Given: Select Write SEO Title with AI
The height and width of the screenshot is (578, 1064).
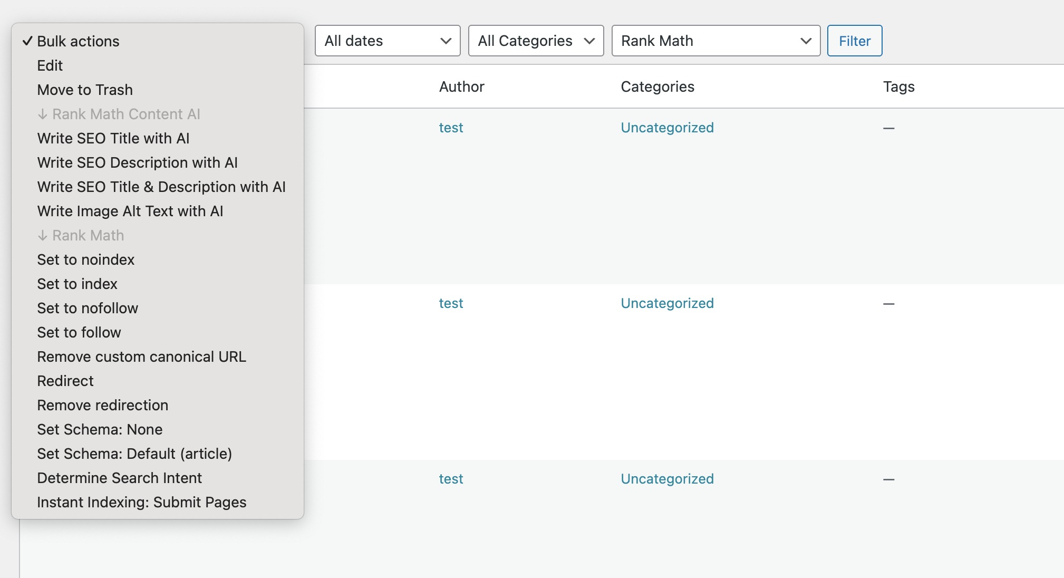Looking at the screenshot, I should 113,138.
